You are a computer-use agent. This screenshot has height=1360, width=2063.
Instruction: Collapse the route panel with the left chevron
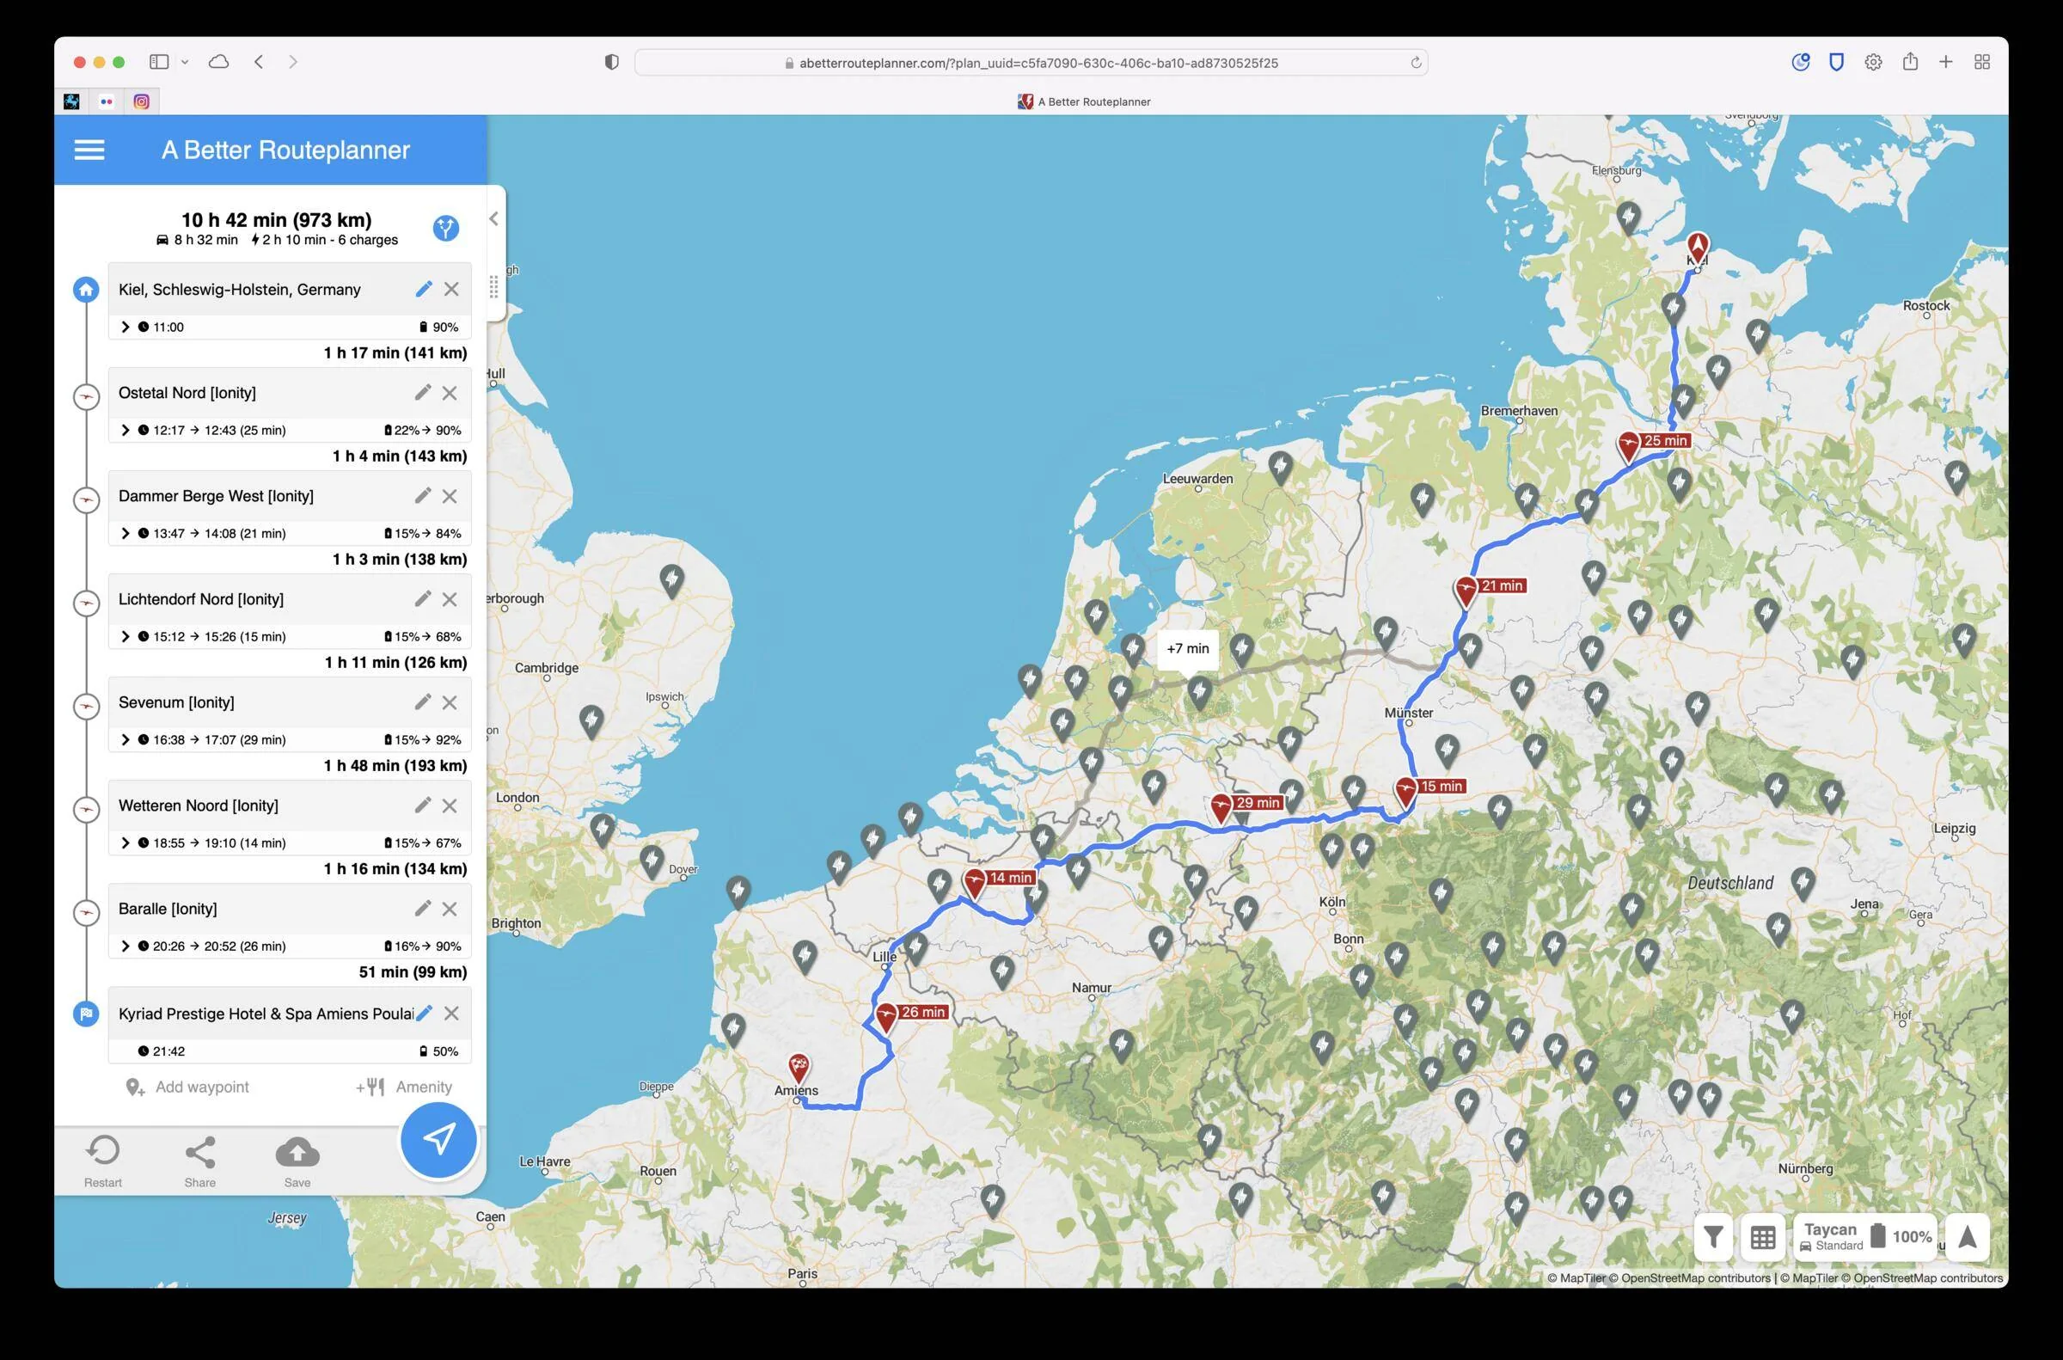click(x=493, y=218)
